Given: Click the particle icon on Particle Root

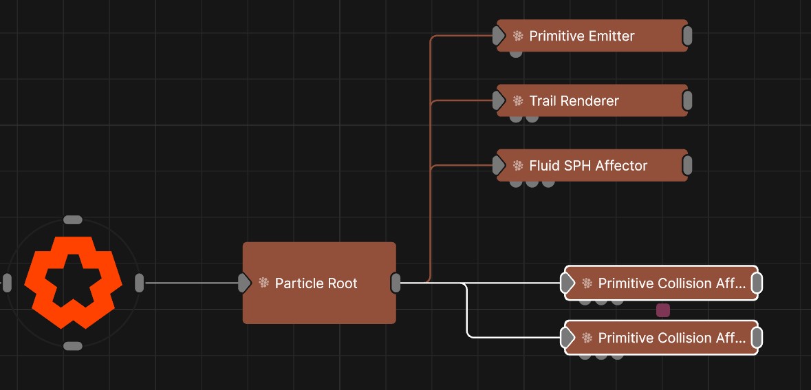Looking at the screenshot, I should point(263,283).
